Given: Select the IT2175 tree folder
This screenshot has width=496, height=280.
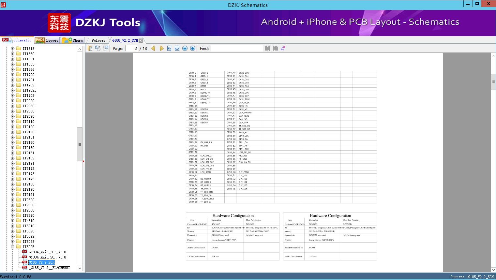Looking at the screenshot, I should pyautogui.click(x=28, y=179).
